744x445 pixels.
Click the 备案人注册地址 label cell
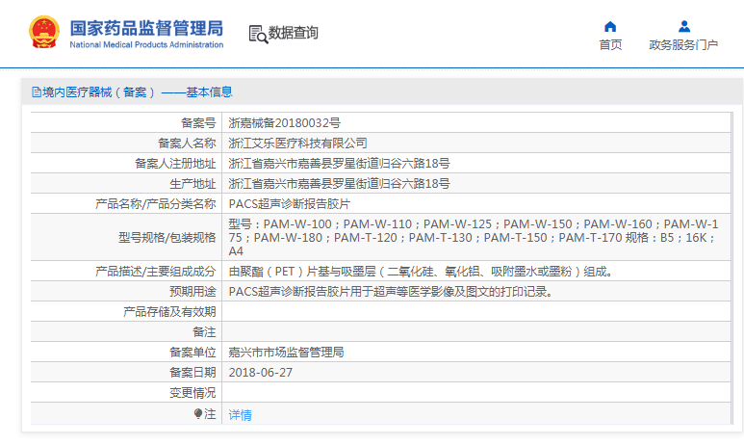126,164
